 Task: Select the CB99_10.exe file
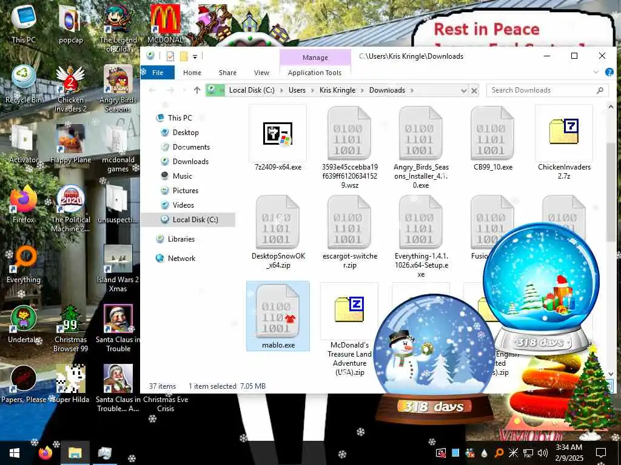click(x=492, y=139)
